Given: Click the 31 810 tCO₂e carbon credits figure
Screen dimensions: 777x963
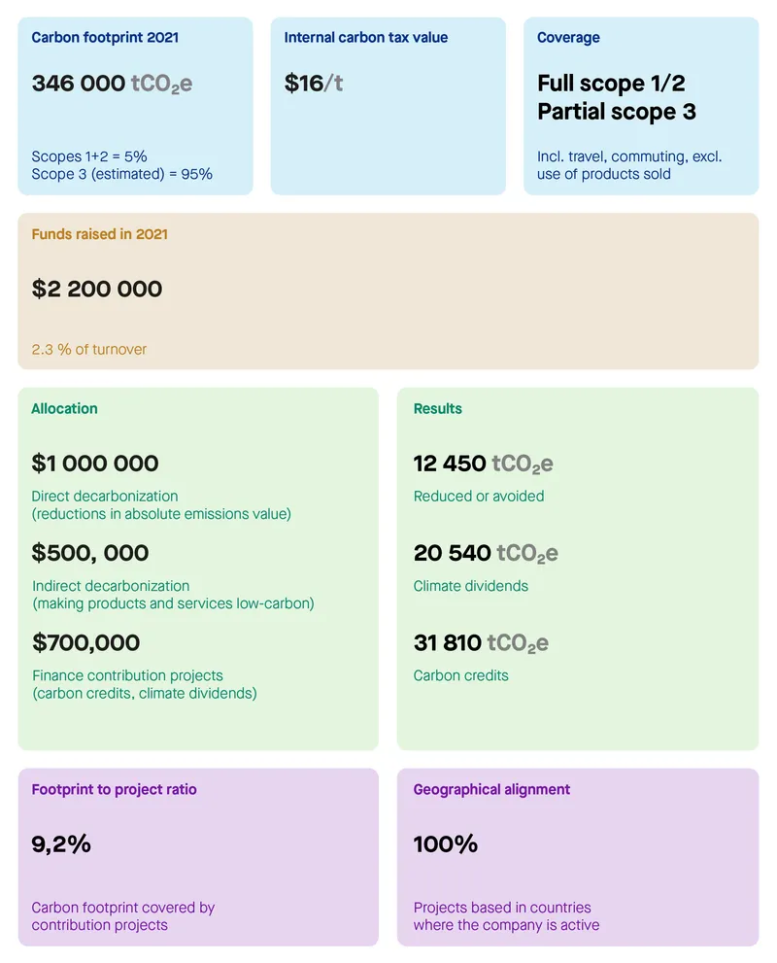Looking at the screenshot, I should [481, 642].
